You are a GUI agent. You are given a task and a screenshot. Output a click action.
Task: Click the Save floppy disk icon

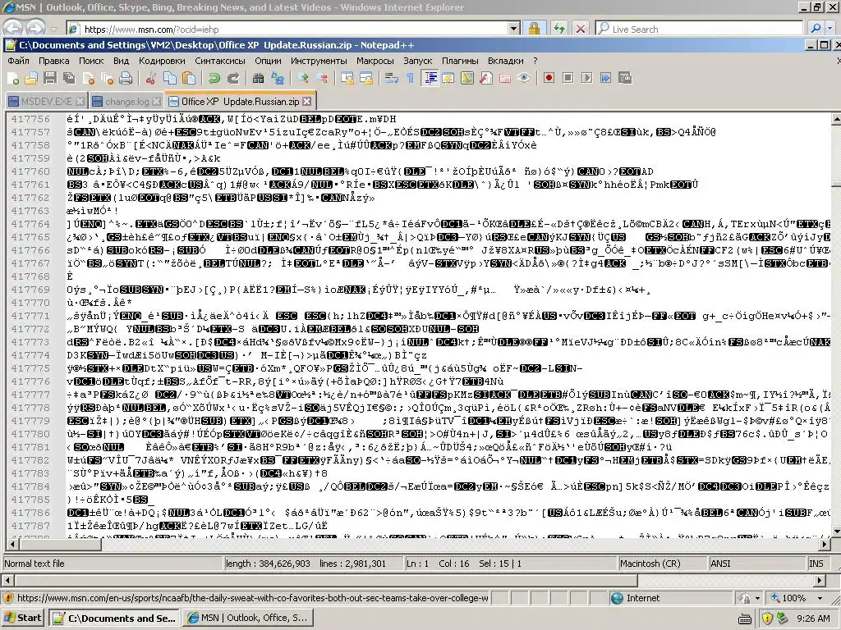[x=50, y=78]
